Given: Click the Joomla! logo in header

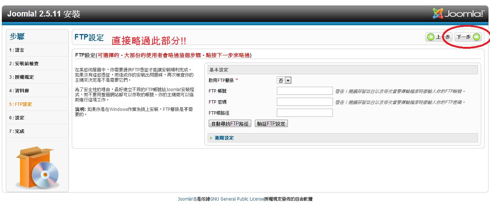Looking at the screenshot, I should tap(459, 14).
